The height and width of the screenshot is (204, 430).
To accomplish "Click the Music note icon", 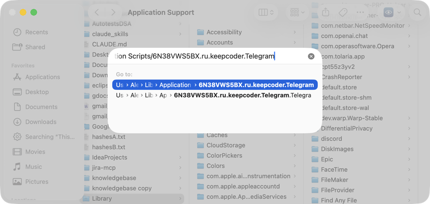I will (x=17, y=167).
